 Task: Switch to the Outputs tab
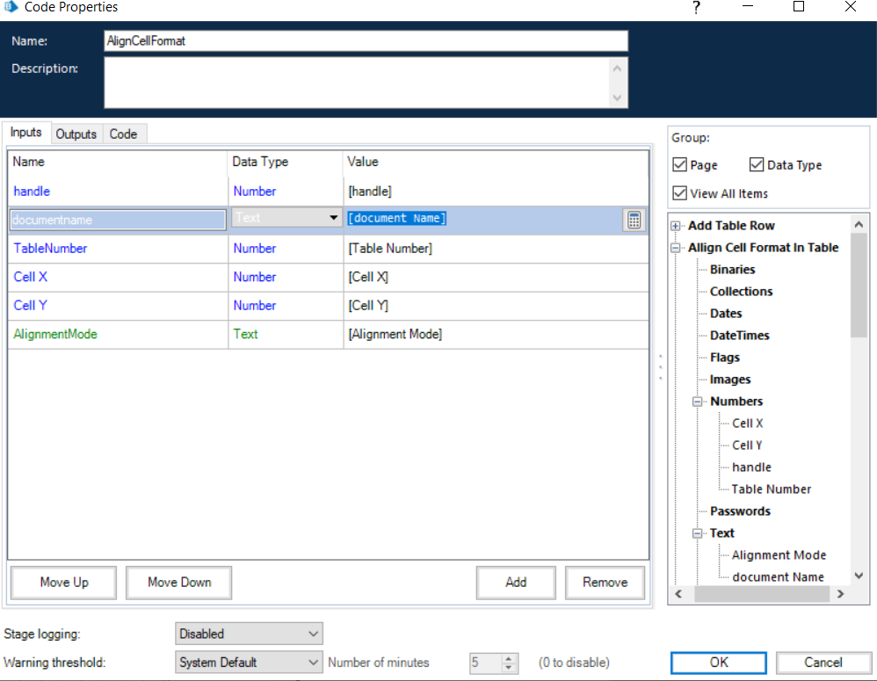pyautogui.click(x=76, y=134)
